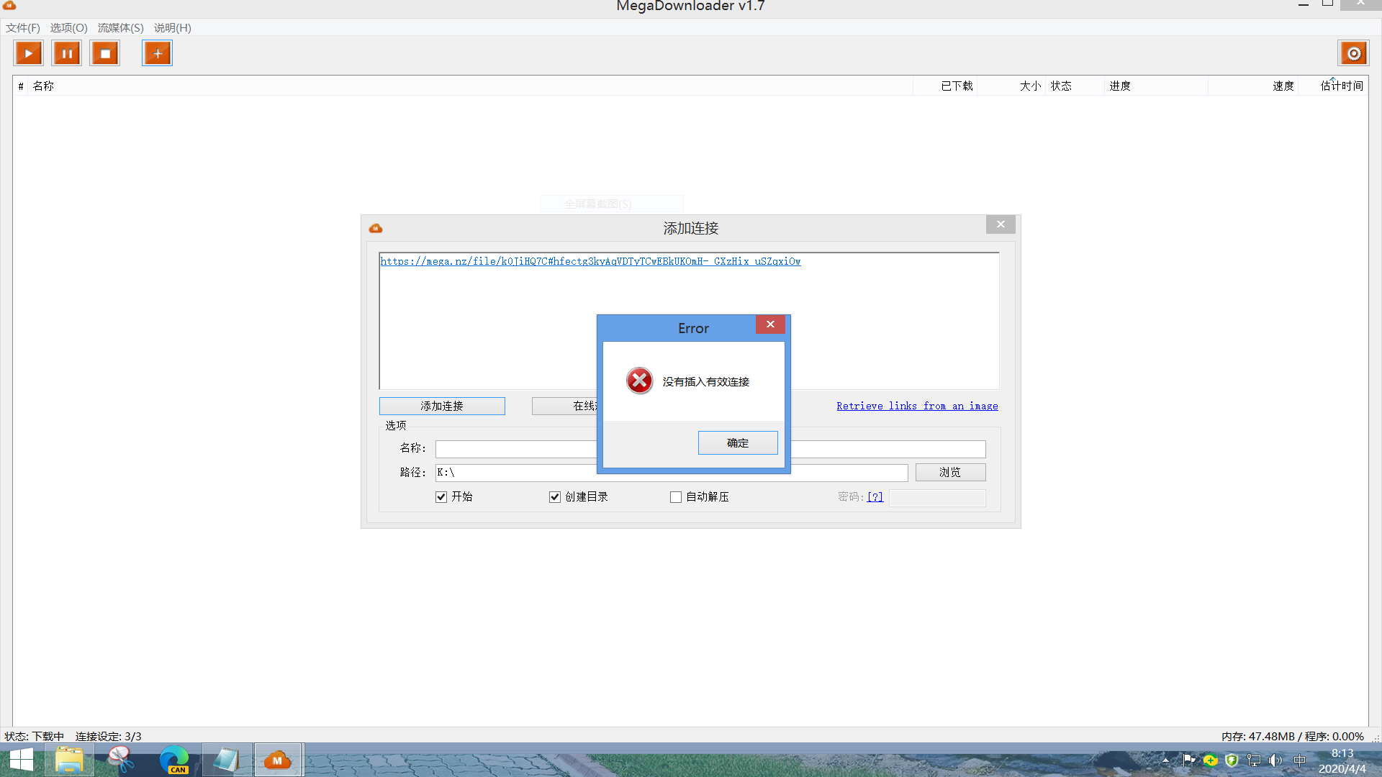Open the Windows Start menu
The image size is (1382, 777).
[x=21, y=760]
